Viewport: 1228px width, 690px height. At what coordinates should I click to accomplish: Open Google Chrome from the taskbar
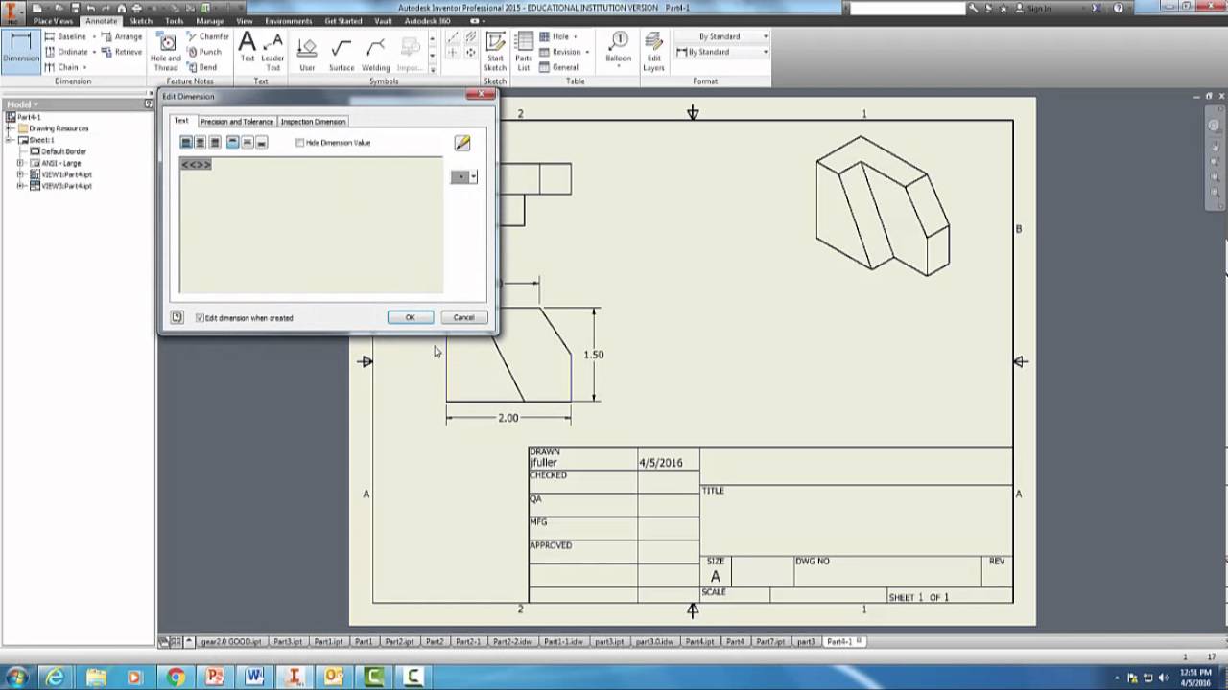click(176, 677)
